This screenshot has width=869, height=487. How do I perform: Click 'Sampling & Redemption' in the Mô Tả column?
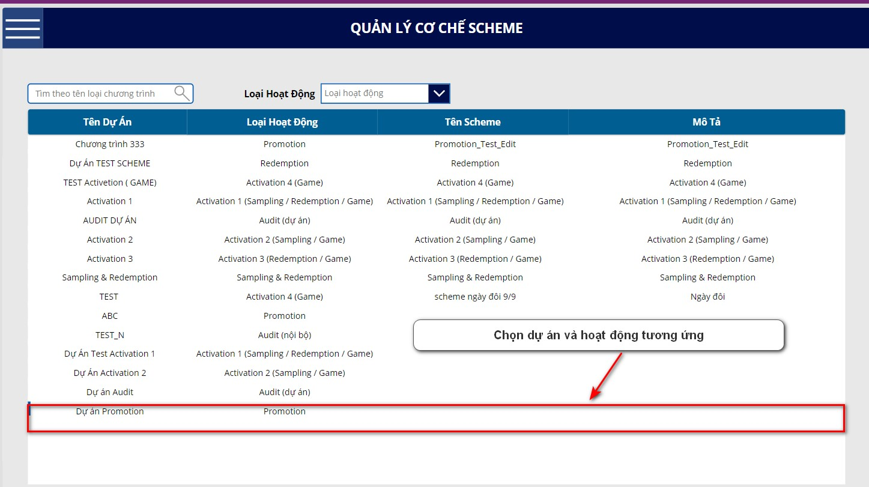tap(707, 277)
